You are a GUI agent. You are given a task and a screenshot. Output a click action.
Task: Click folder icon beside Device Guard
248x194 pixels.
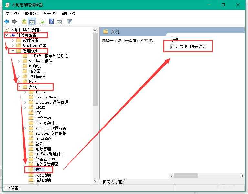[x=31, y=97]
